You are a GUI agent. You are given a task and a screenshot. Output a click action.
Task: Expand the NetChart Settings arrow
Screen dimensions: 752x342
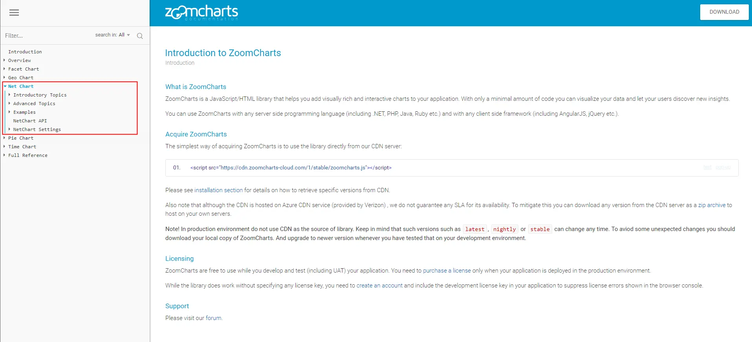pyautogui.click(x=9, y=129)
